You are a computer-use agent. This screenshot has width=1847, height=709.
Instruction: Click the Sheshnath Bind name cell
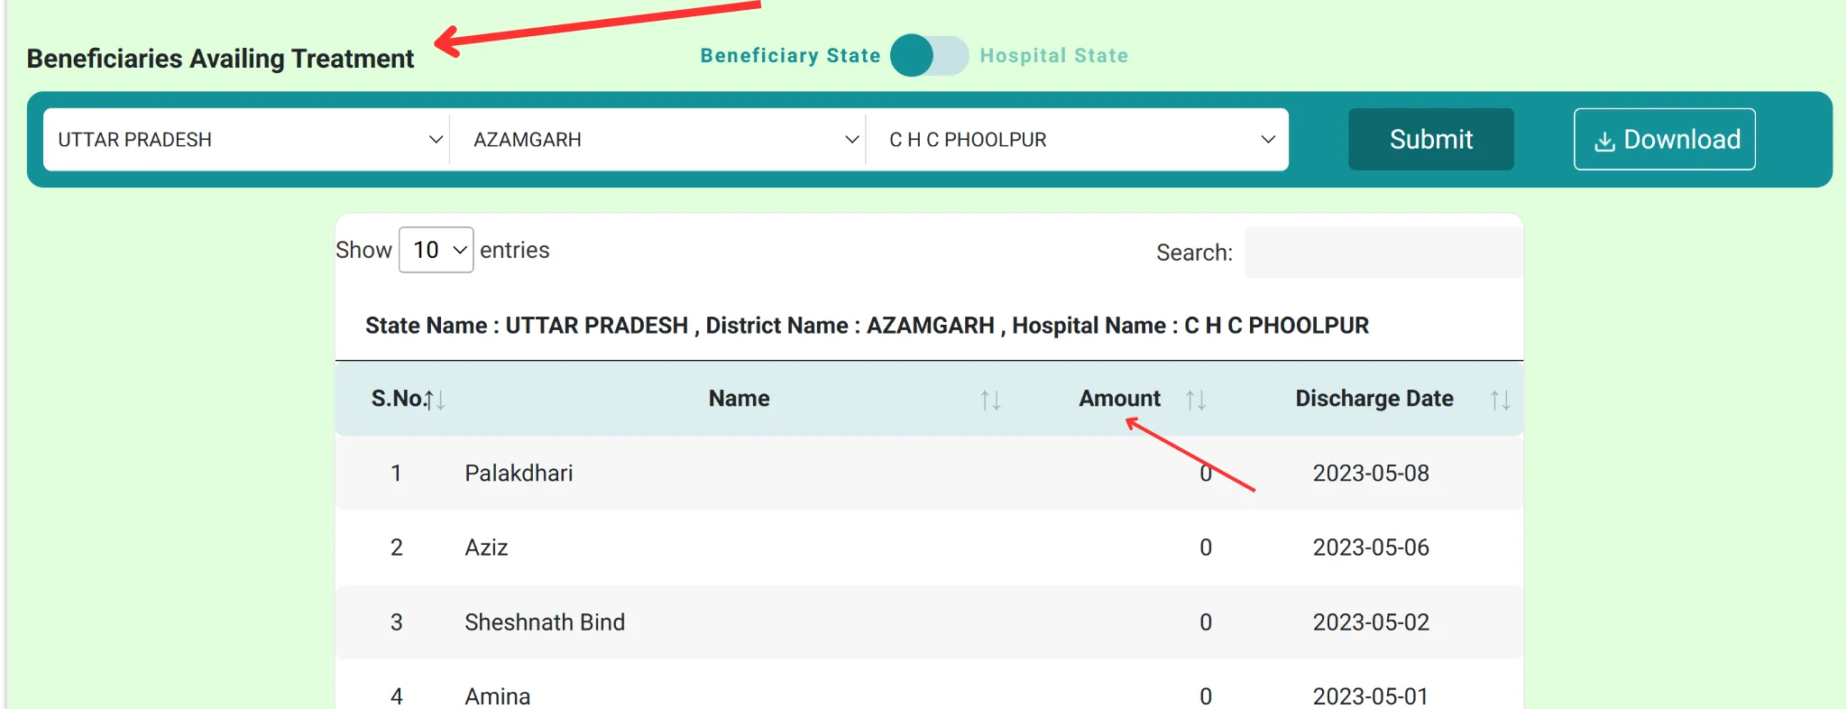545,622
